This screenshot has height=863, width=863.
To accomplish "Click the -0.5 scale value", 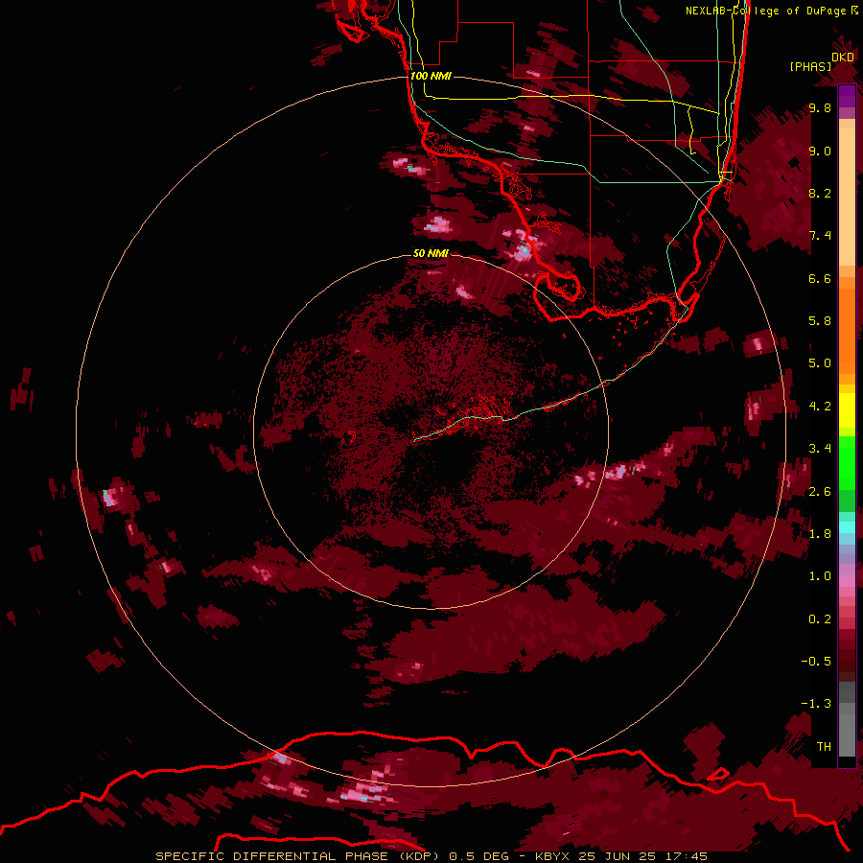I will (x=816, y=661).
